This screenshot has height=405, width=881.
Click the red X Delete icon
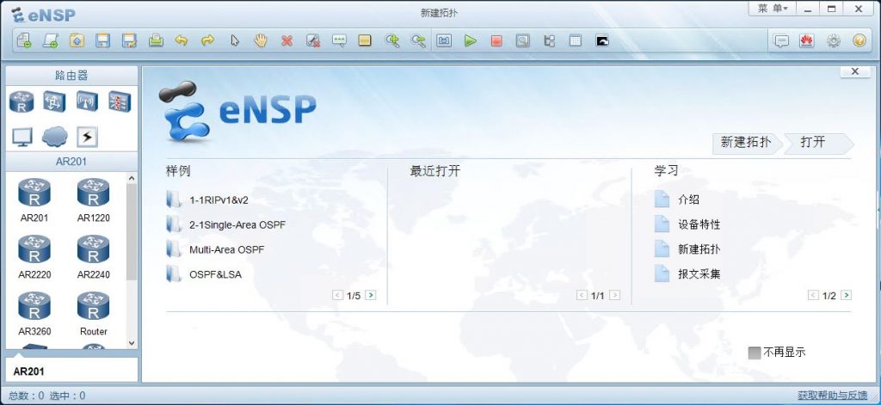[286, 40]
